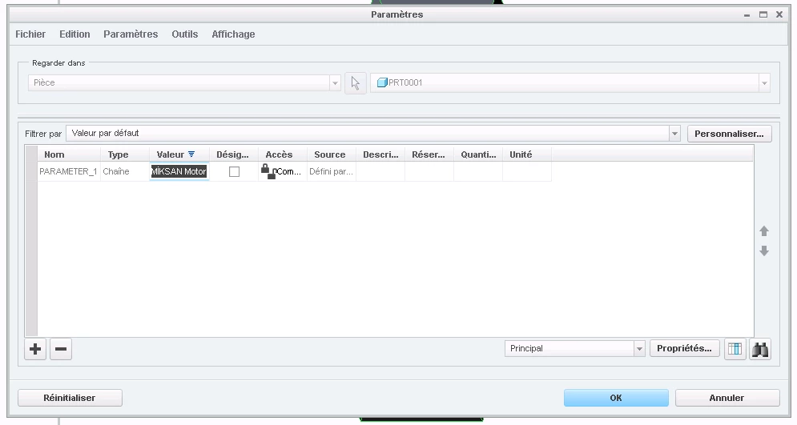Click the Unité cell of PARAMETER_1
Image resolution: width=797 pixels, height=425 pixels.
click(526, 171)
